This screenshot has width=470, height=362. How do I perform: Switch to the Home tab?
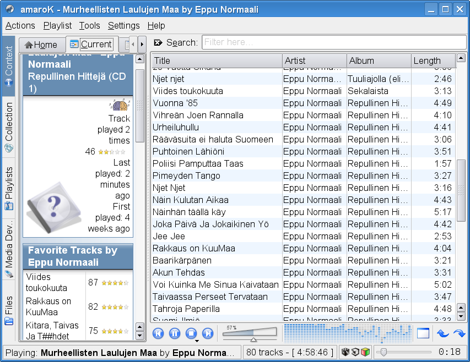(41, 45)
